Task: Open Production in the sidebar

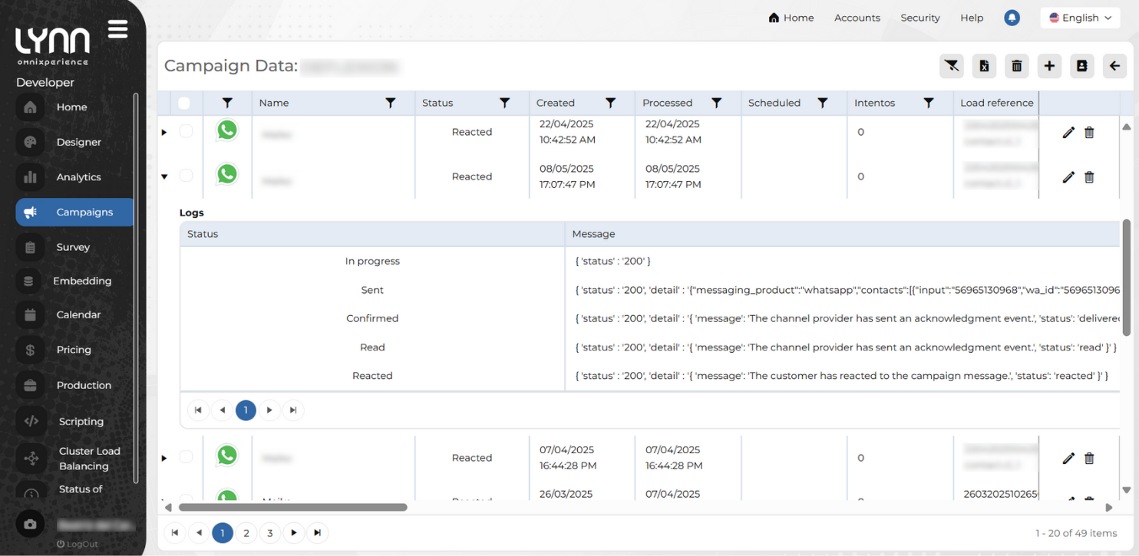Action: tap(74, 385)
